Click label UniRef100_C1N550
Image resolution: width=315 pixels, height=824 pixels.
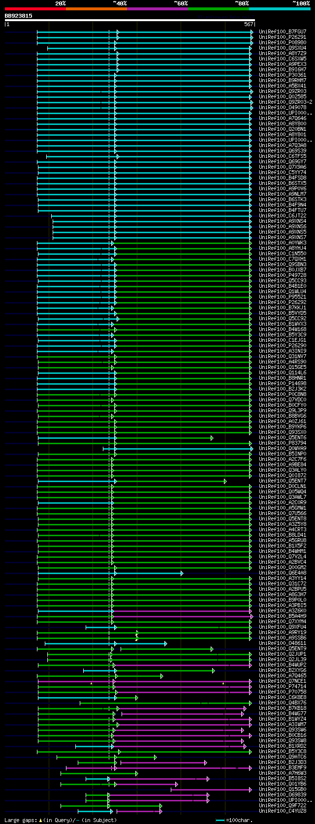(x=283, y=253)
